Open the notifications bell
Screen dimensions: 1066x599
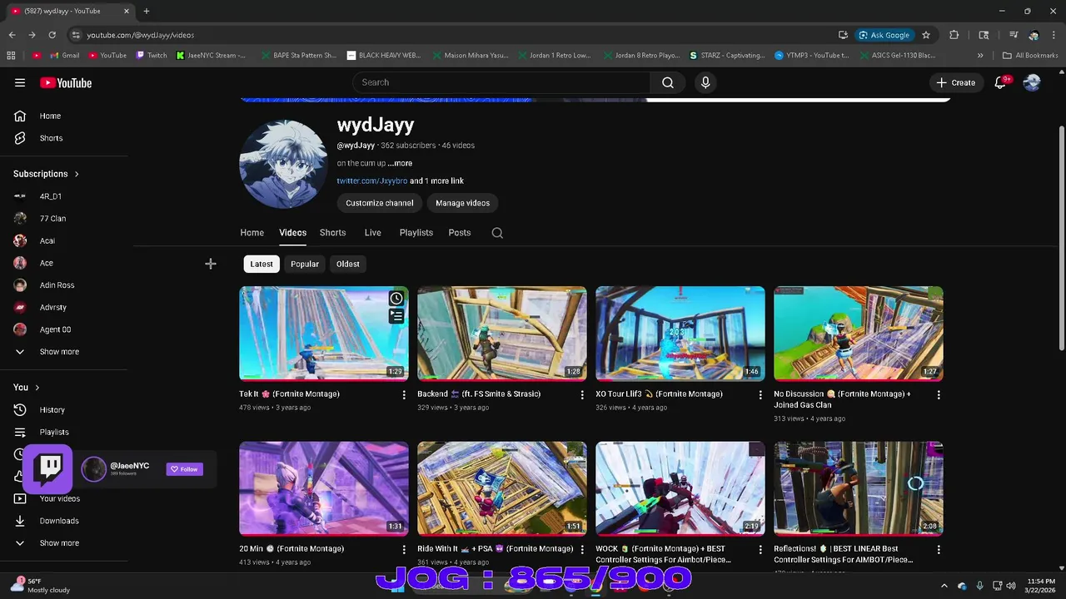[1001, 82]
